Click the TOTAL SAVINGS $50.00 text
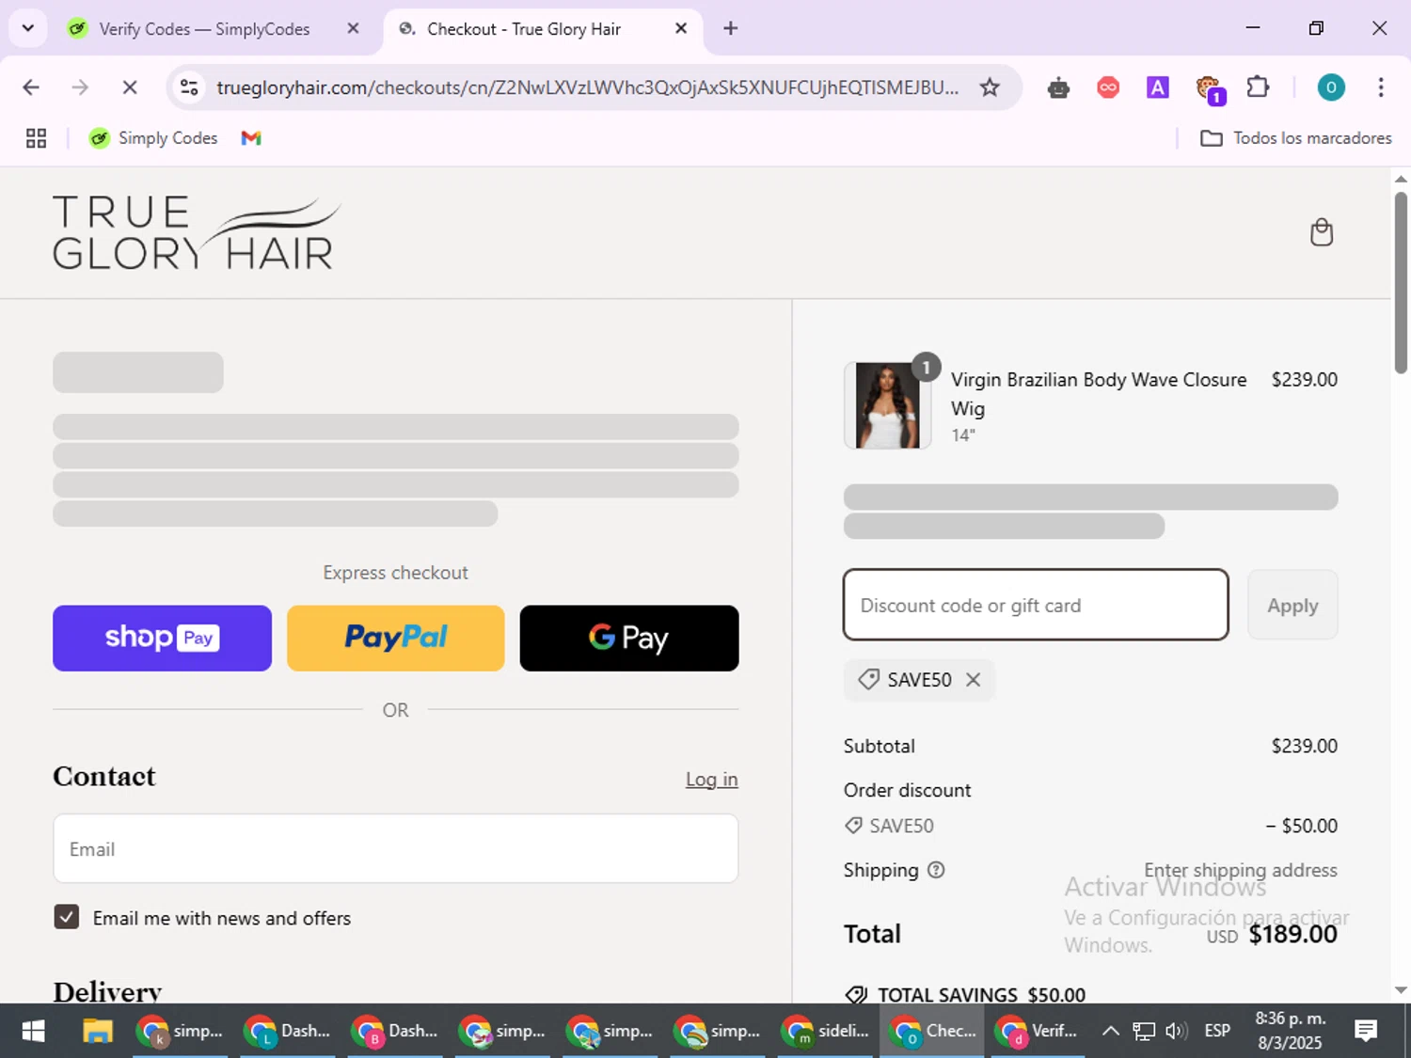1411x1058 pixels. pos(981,995)
